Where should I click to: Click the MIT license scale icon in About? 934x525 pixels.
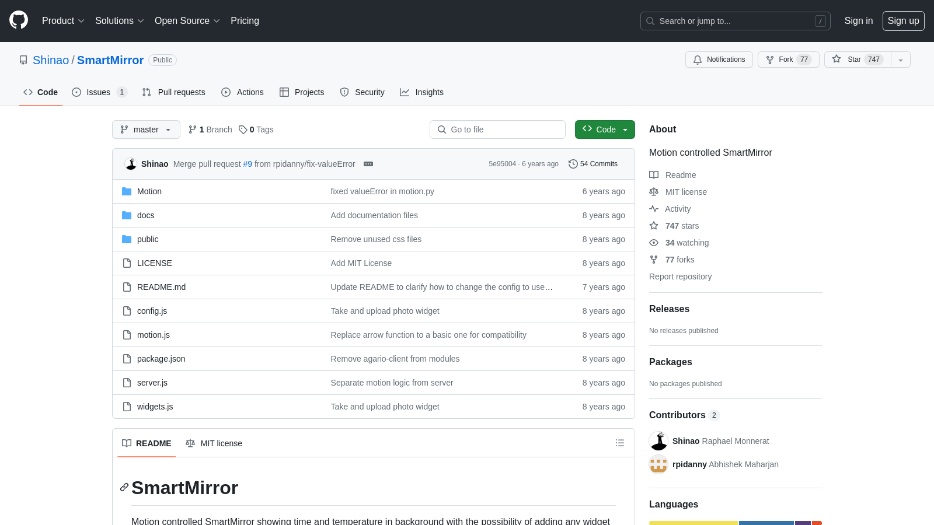coord(654,192)
